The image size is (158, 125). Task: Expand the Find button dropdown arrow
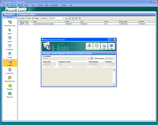click(x=47, y=18)
